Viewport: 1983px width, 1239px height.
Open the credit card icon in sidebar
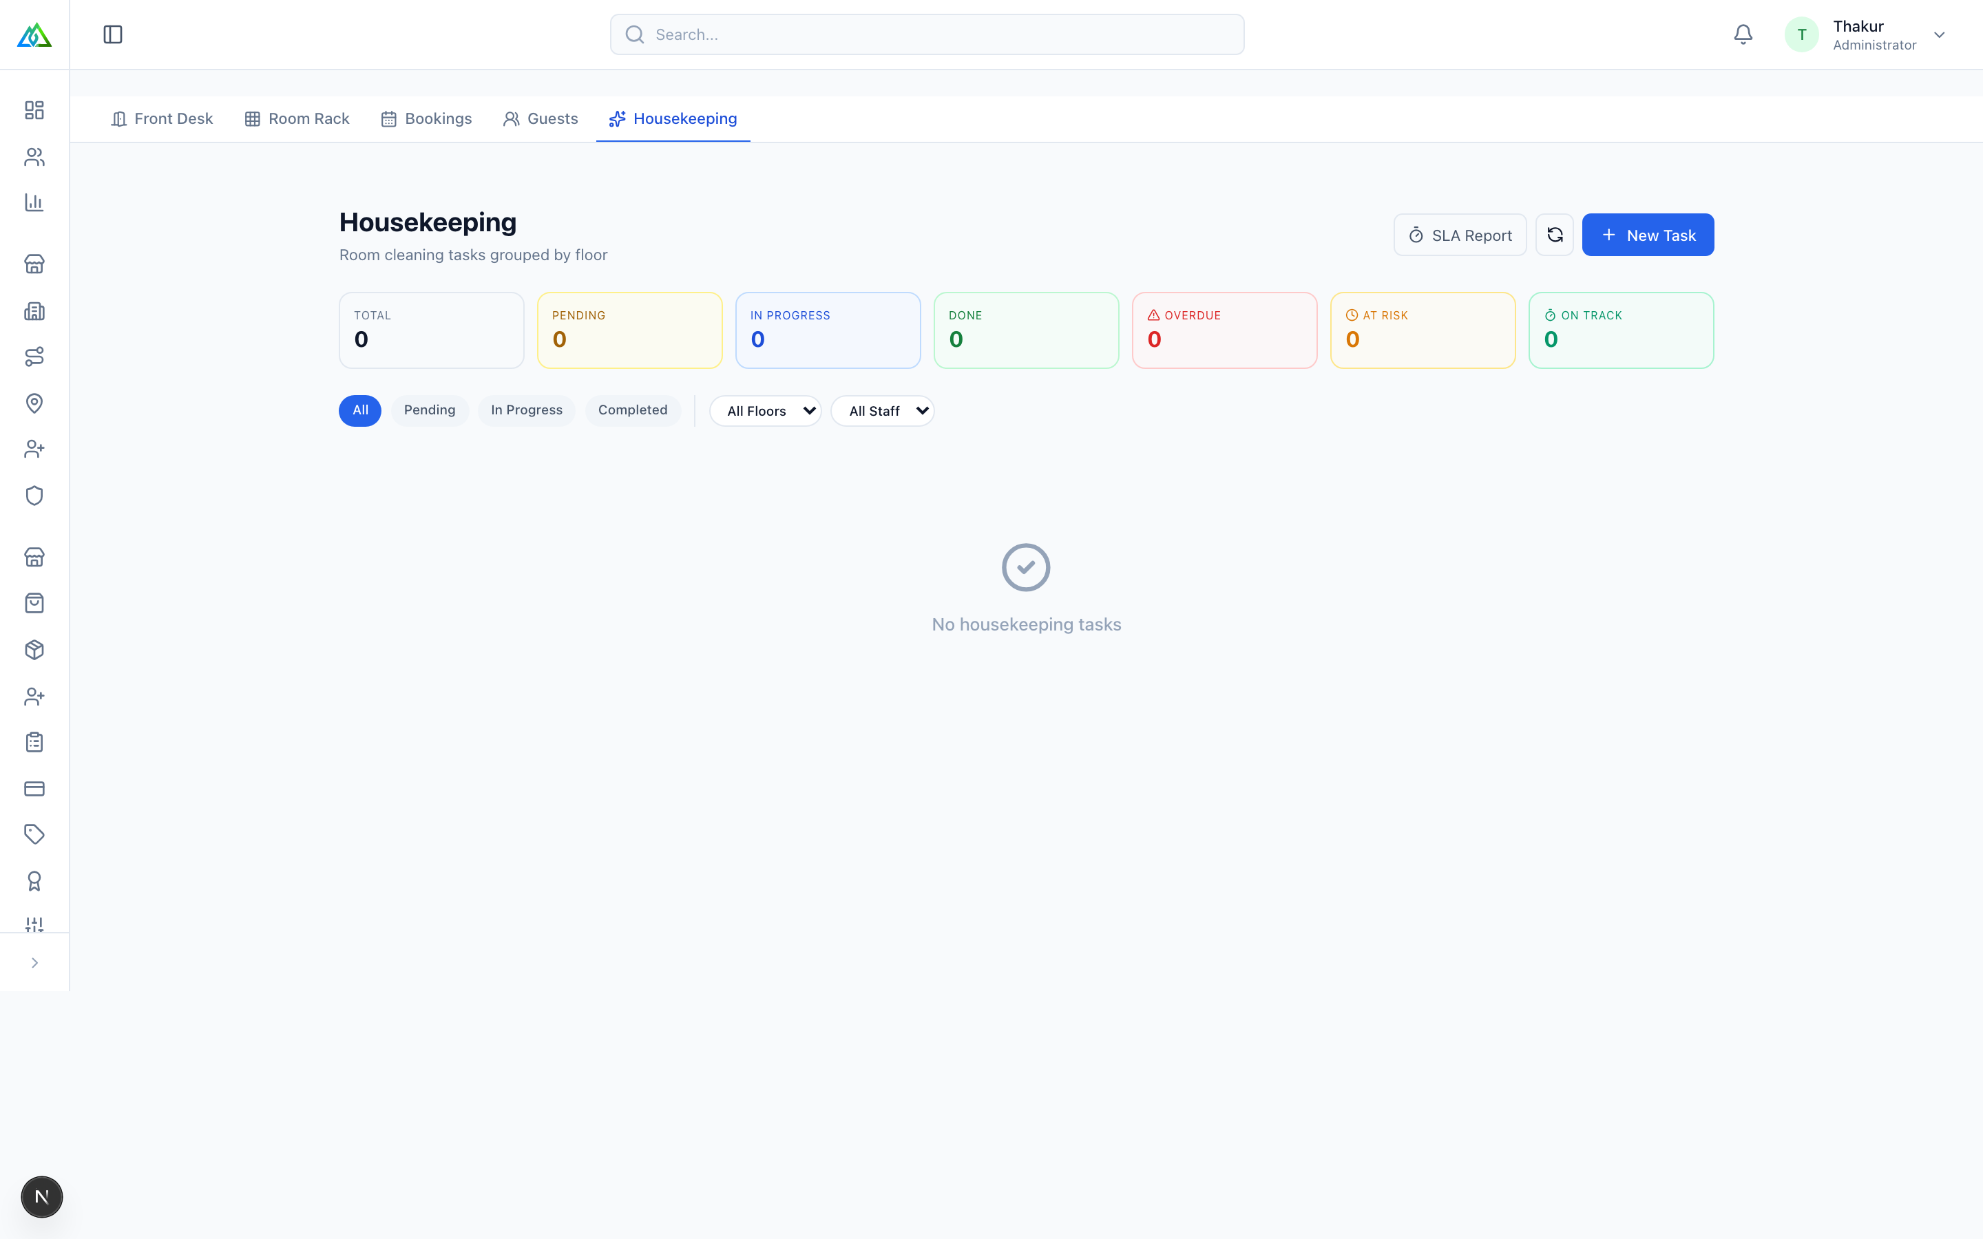pos(34,788)
